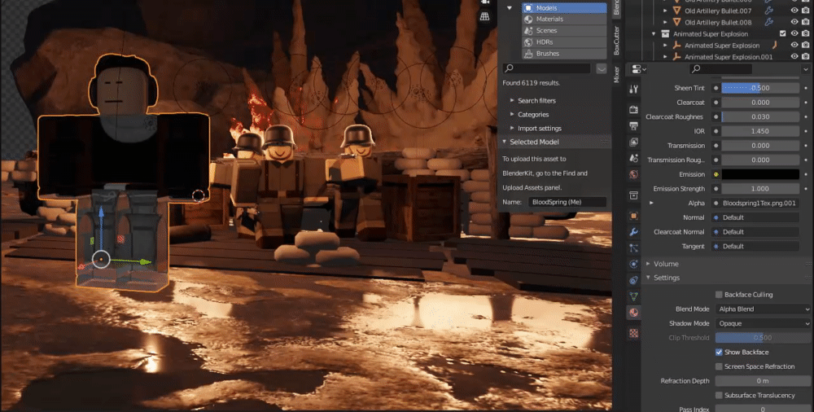The height and width of the screenshot is (412, 814).
Task: Hide Old Artillery Bullet.007 in viewport
Action: pos(794,11)
